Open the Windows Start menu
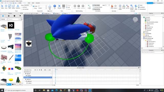Screen dimensions: 164x92 pyautogui.click(x=2, y=90)
